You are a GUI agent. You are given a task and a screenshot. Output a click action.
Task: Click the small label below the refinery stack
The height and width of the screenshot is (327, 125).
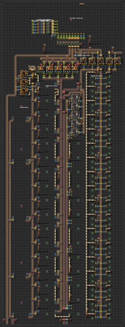click(24, 107)
